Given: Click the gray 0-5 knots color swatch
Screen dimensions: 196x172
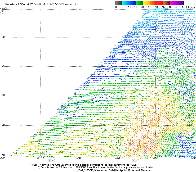Looking at the screenshot, I should [x=119, y=3].
